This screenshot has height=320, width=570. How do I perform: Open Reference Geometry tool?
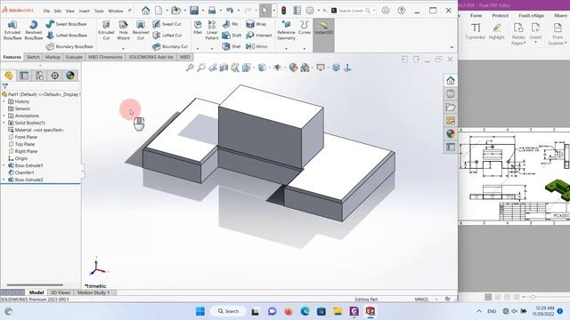pyautogui.click(x=286, y=29)
